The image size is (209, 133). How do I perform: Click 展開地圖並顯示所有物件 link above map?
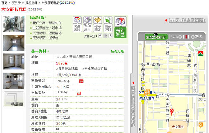[187, 20]
